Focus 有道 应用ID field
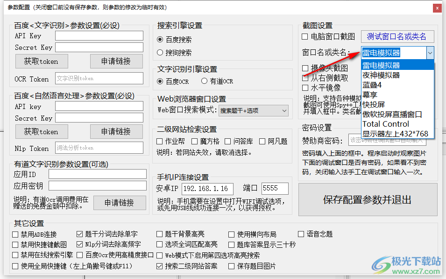The width and height of the screenshot is (446, 279). point(98,174)
